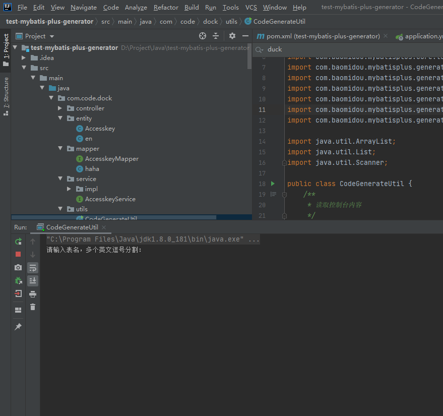The width and height of the screenshot is (443, 416).
Task: Click the Rerun CodeGenerateUtil icon
Action: coord(18,242)
